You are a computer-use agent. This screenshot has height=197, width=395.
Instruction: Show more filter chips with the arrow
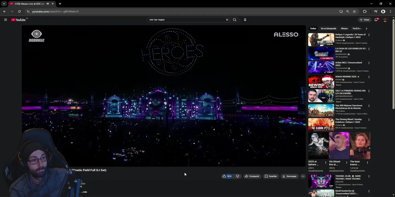point(366,28)
